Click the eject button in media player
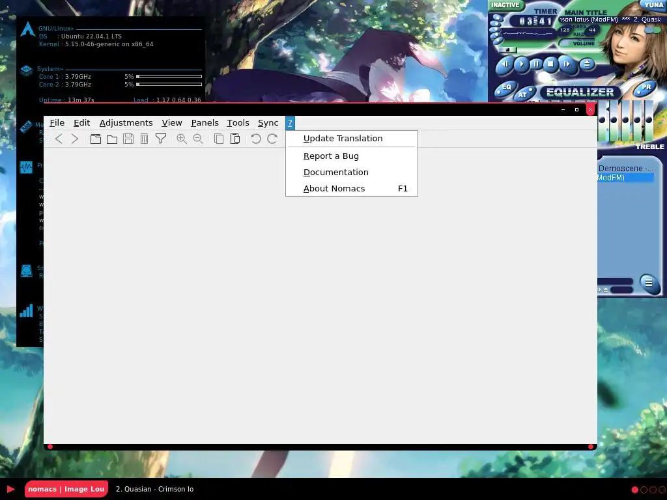The height and width of the screenshot is (500, 667). coord(587,64)
